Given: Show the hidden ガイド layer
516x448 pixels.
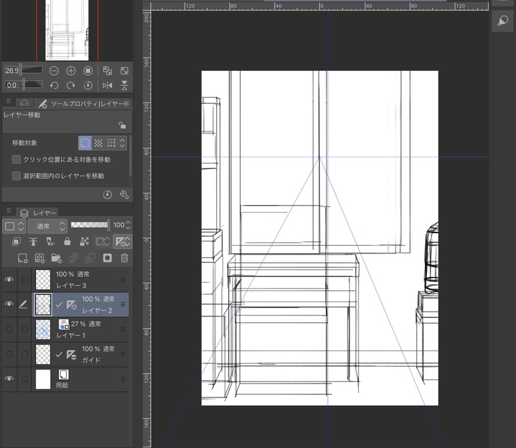Looking at the screenshot, I should pos(9,354).
